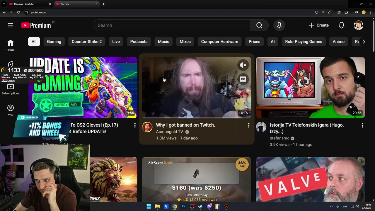Select the All filter chip

pyautogui.click(x=34, y=42)
